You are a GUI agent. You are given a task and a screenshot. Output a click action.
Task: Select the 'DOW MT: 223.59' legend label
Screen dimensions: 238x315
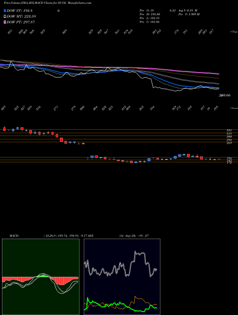[x=21, y=16]
